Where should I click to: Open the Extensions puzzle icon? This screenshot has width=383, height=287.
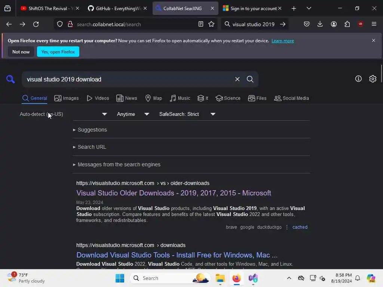point(347,24)
